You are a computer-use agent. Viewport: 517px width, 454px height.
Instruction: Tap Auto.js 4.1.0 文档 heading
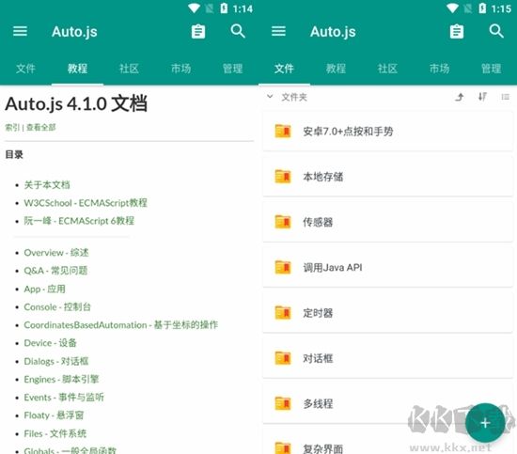click(76, 103)
